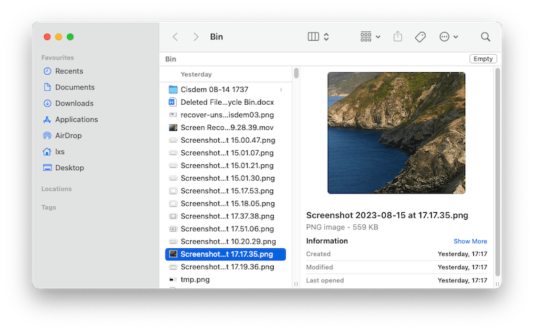Image resolution: width=534 pixels, height=331 pixels.
Task: Click the Cisdem folder icon
Action: coord(173,89)
